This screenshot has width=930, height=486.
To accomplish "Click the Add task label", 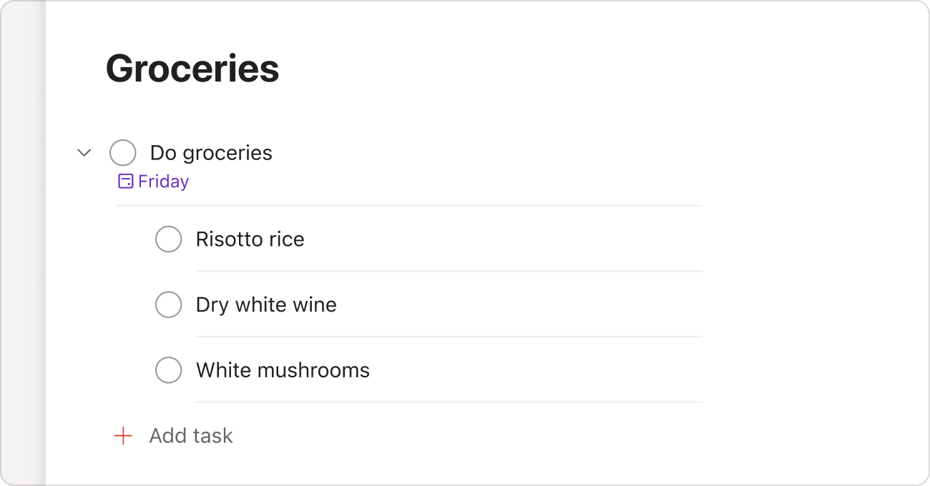I will pyautogui.click(x=191, y=436).
